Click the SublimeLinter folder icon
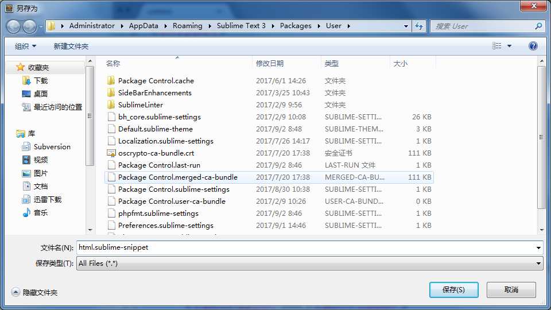 coord(111,104)
